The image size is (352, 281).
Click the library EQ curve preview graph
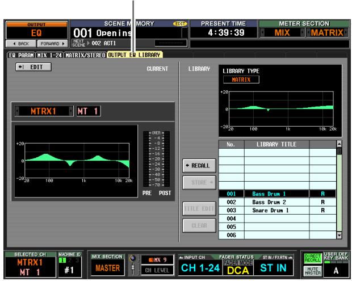(281, 109)
